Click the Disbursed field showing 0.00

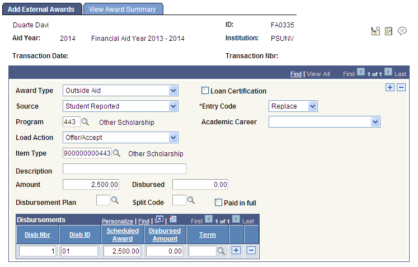click(200, 184)
